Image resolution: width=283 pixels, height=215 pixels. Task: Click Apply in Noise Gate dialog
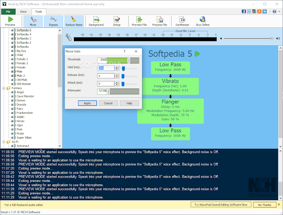point(88,103)
